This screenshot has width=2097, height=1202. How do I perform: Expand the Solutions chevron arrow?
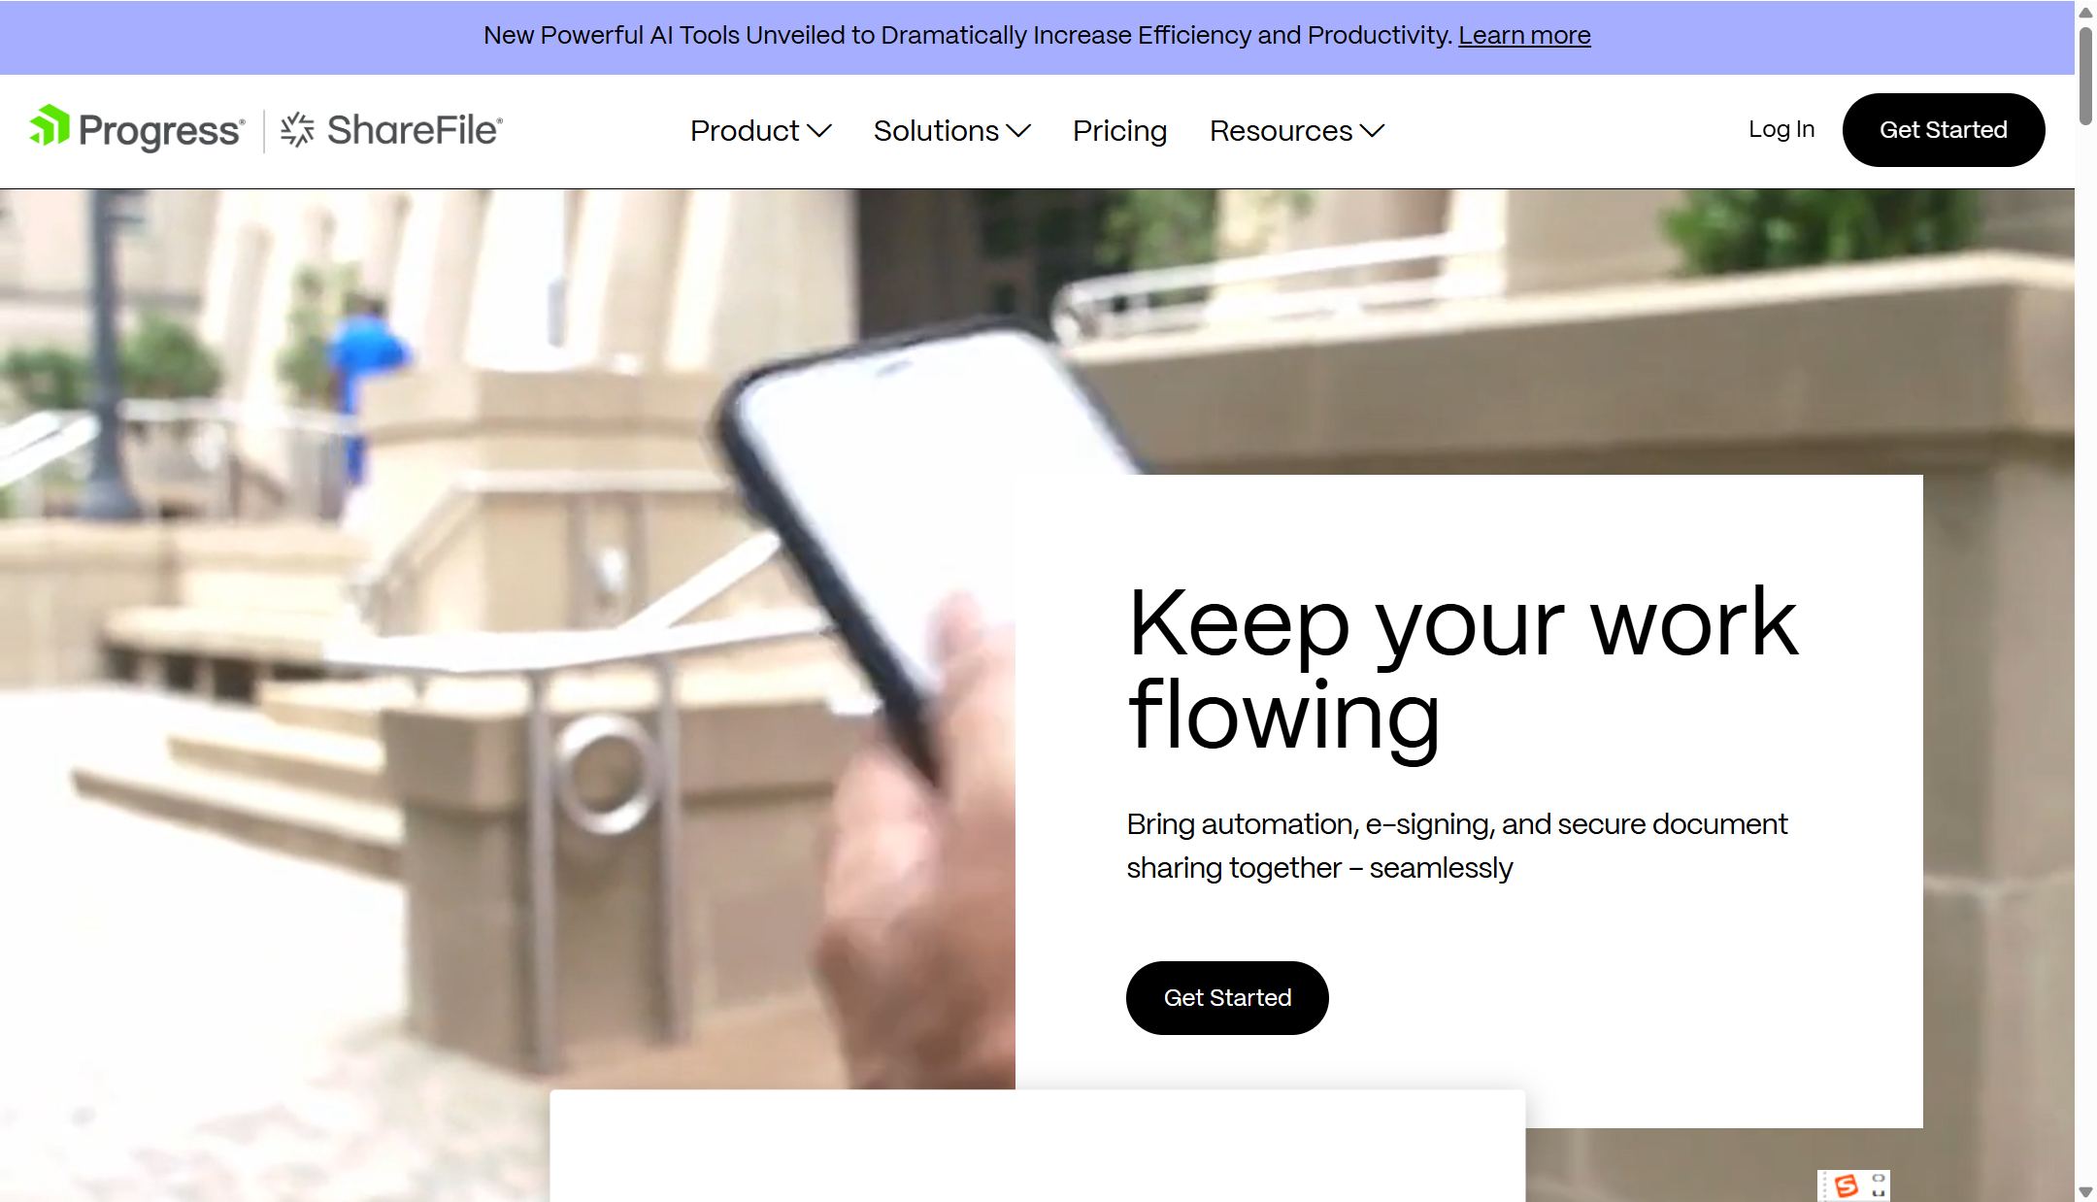1018,131
